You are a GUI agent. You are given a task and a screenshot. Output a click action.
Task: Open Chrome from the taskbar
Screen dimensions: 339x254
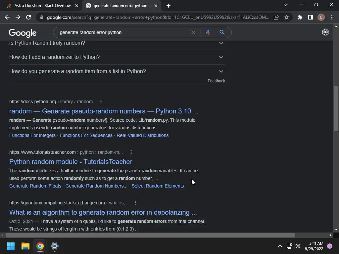pos(40,246)
